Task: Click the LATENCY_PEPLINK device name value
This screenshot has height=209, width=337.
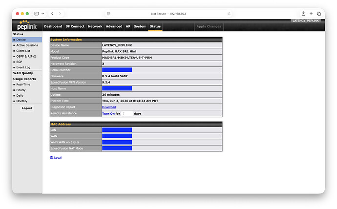Action: tap(117, 45)
